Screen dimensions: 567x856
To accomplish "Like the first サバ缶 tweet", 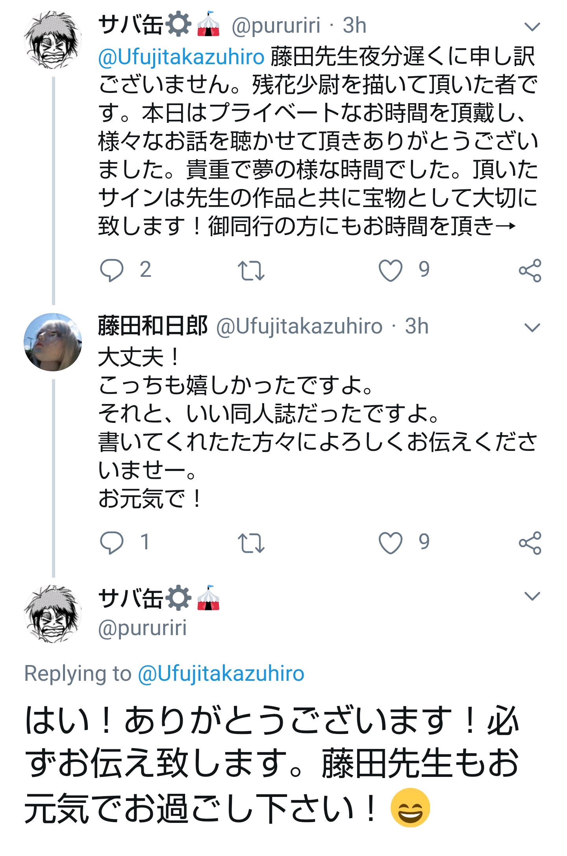I will [390, 271].
